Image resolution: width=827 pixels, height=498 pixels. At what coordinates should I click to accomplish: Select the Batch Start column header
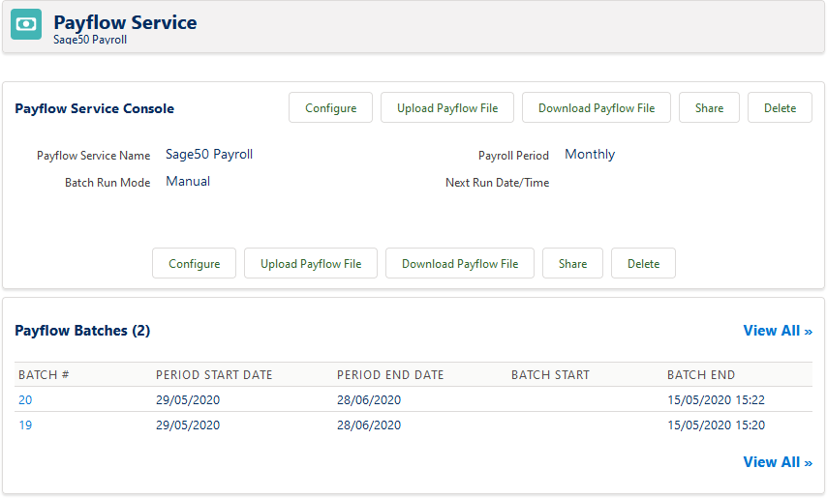click(x=550, y=375)
